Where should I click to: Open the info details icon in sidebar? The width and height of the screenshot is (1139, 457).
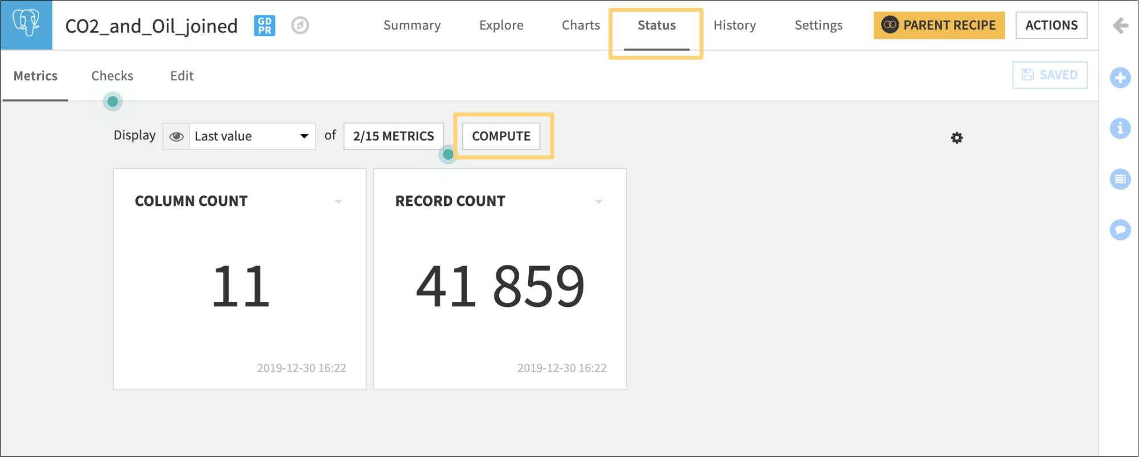pyautogui.click(x=1120, y=128)
